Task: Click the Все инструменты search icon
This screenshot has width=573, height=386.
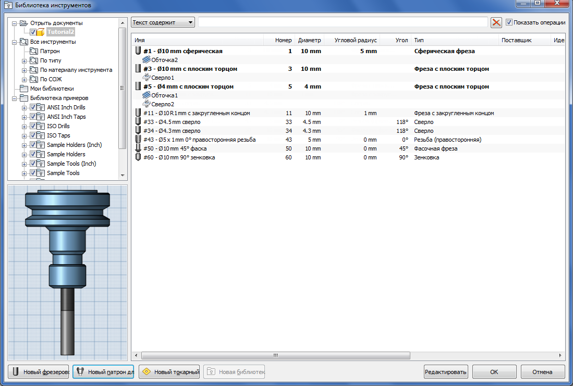Action: coord(24,42)
